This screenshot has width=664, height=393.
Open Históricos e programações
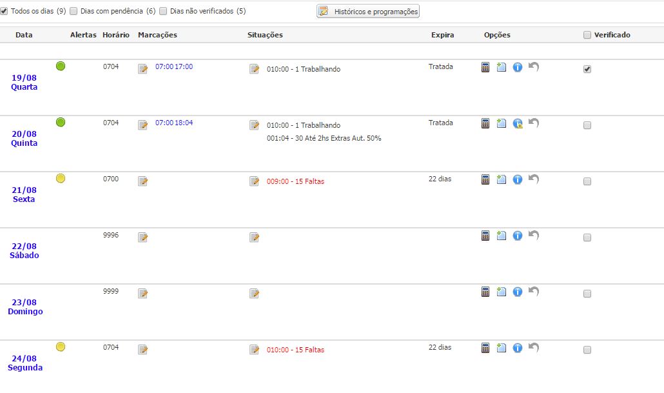pyautogui.click(x=368, y=12)
